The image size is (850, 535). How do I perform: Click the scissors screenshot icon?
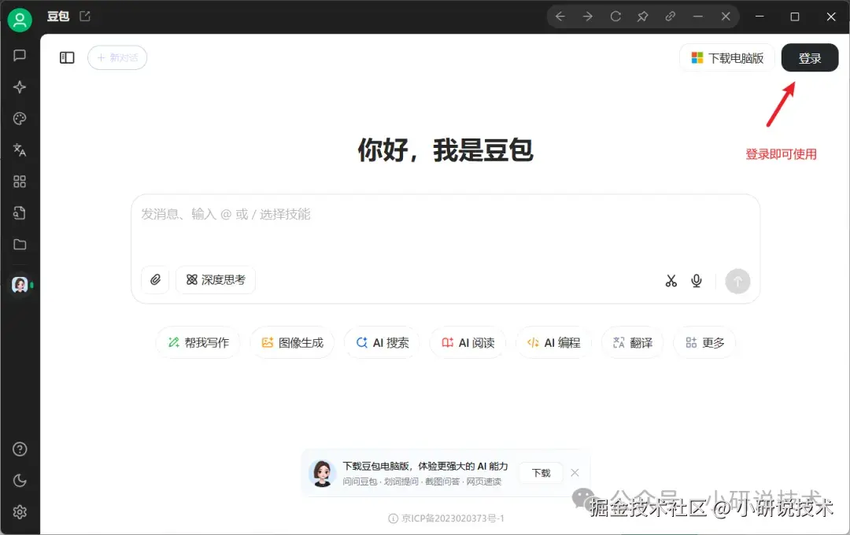[x=671, y=281]
